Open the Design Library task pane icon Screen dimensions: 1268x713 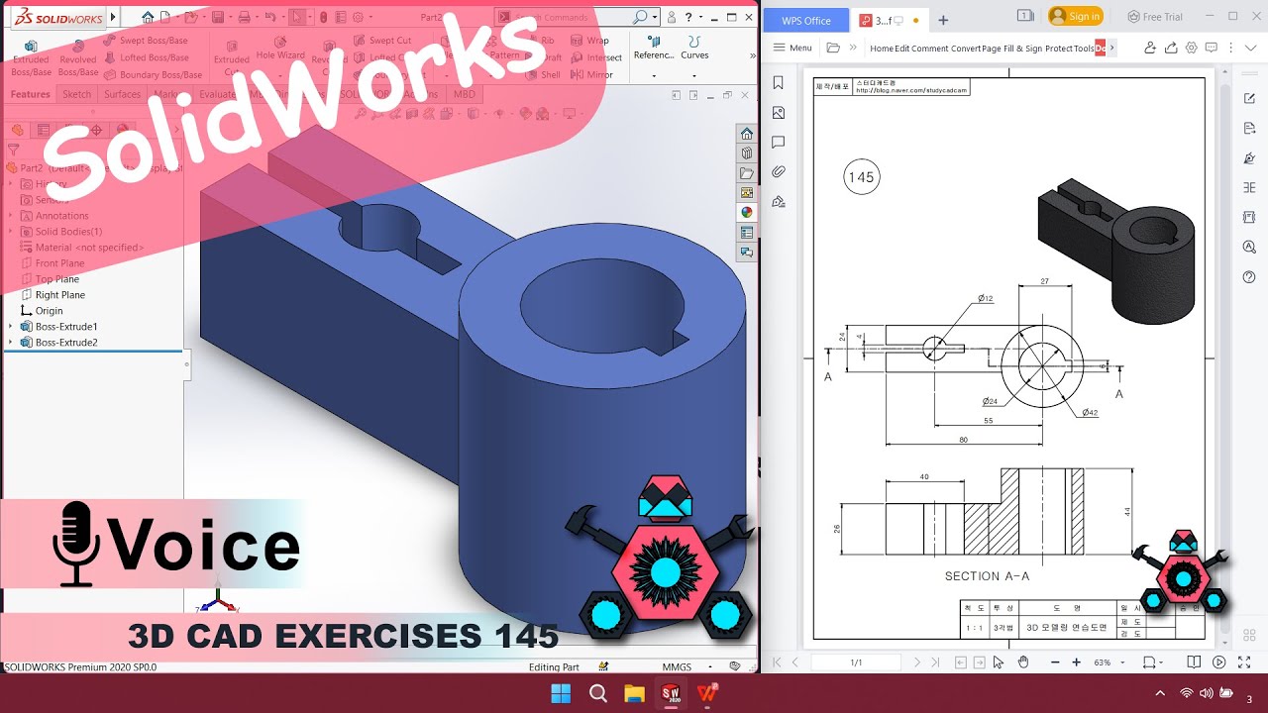pyautogui.click(x=747, y=153)
